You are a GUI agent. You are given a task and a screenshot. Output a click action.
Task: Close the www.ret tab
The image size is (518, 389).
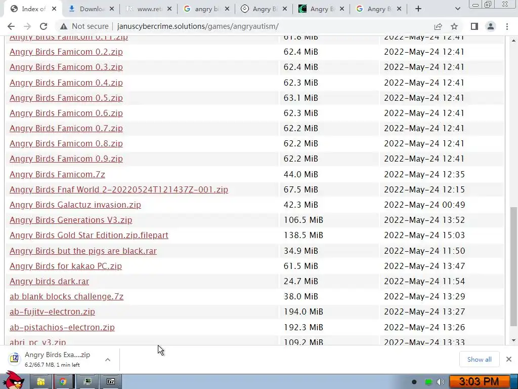pyautogui.click(x=169, y=9)
